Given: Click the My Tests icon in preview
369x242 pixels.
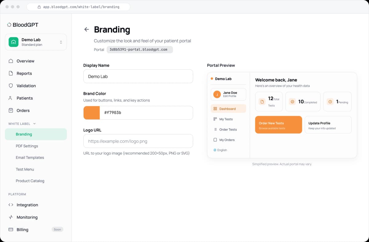Looking at the screenshot, I should (x=215, y=119).
